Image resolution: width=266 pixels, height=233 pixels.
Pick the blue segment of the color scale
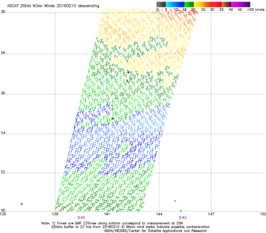click(x=175, y=4)
